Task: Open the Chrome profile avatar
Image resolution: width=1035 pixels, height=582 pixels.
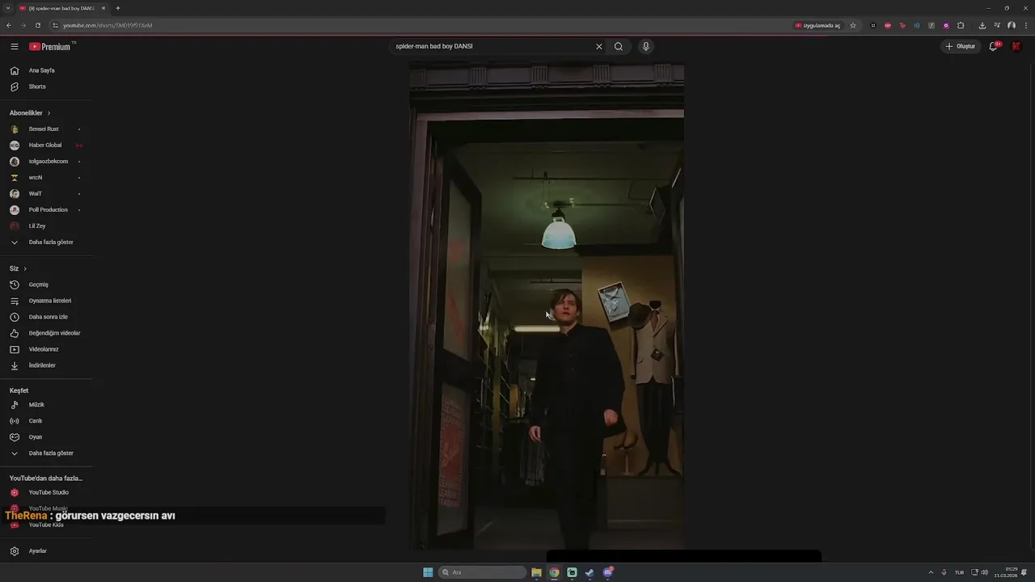Action: (x=1012, y=25)
